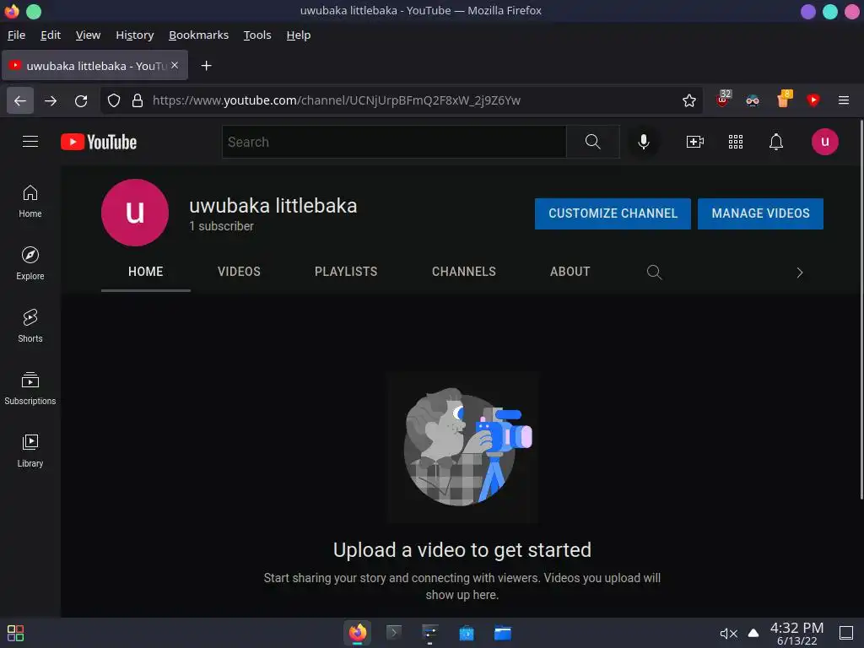
Task: Open the Help menu
Action: click(299, 35)
